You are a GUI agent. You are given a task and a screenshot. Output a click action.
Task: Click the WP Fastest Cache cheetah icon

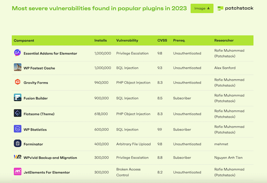coord(18,67)
